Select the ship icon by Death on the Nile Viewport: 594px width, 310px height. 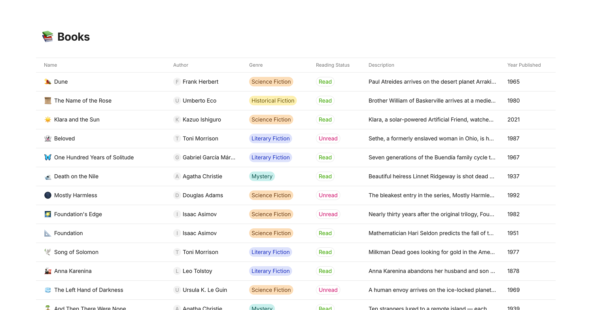48,176
